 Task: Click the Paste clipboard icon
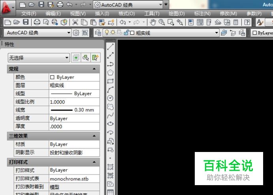coord(93,22)
